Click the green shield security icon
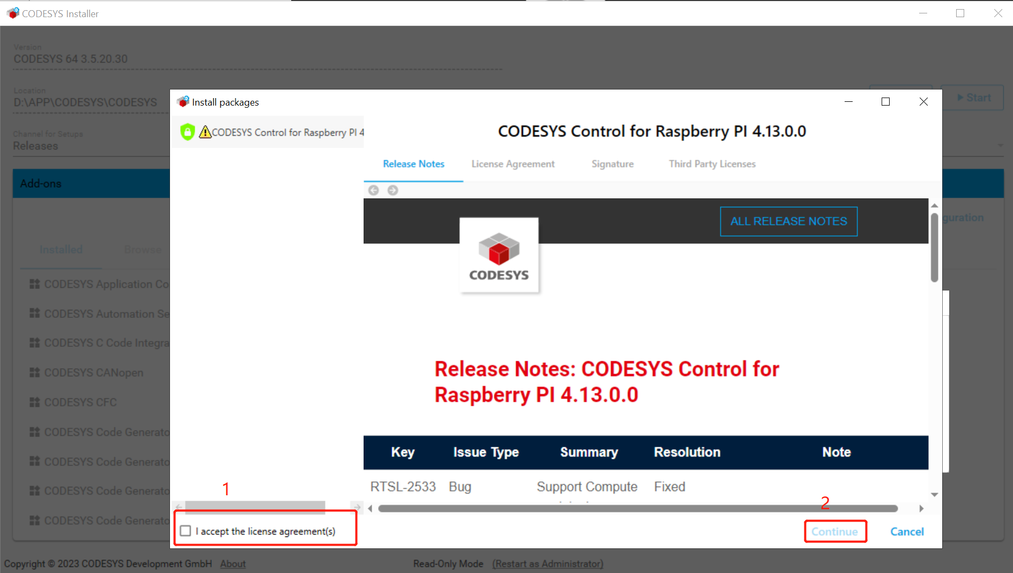 [x=187, y=132]
